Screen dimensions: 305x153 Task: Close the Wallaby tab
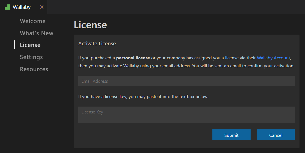pos(41,7)
